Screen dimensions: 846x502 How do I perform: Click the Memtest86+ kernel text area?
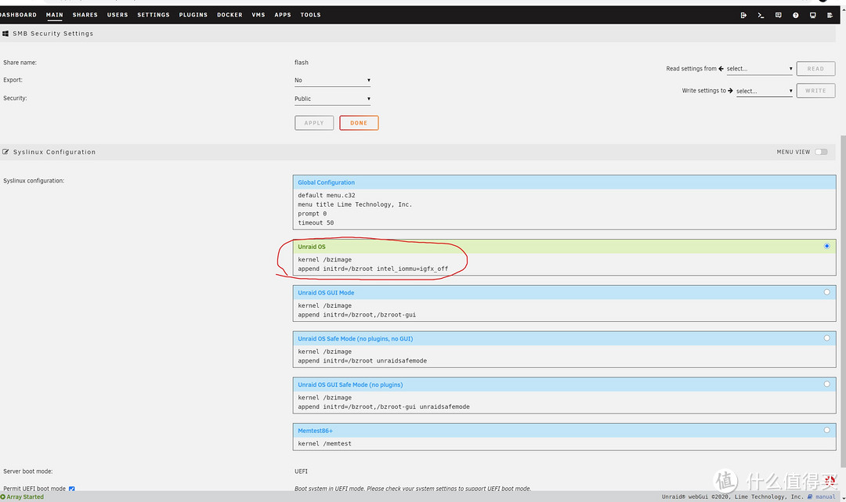(564, 444)
